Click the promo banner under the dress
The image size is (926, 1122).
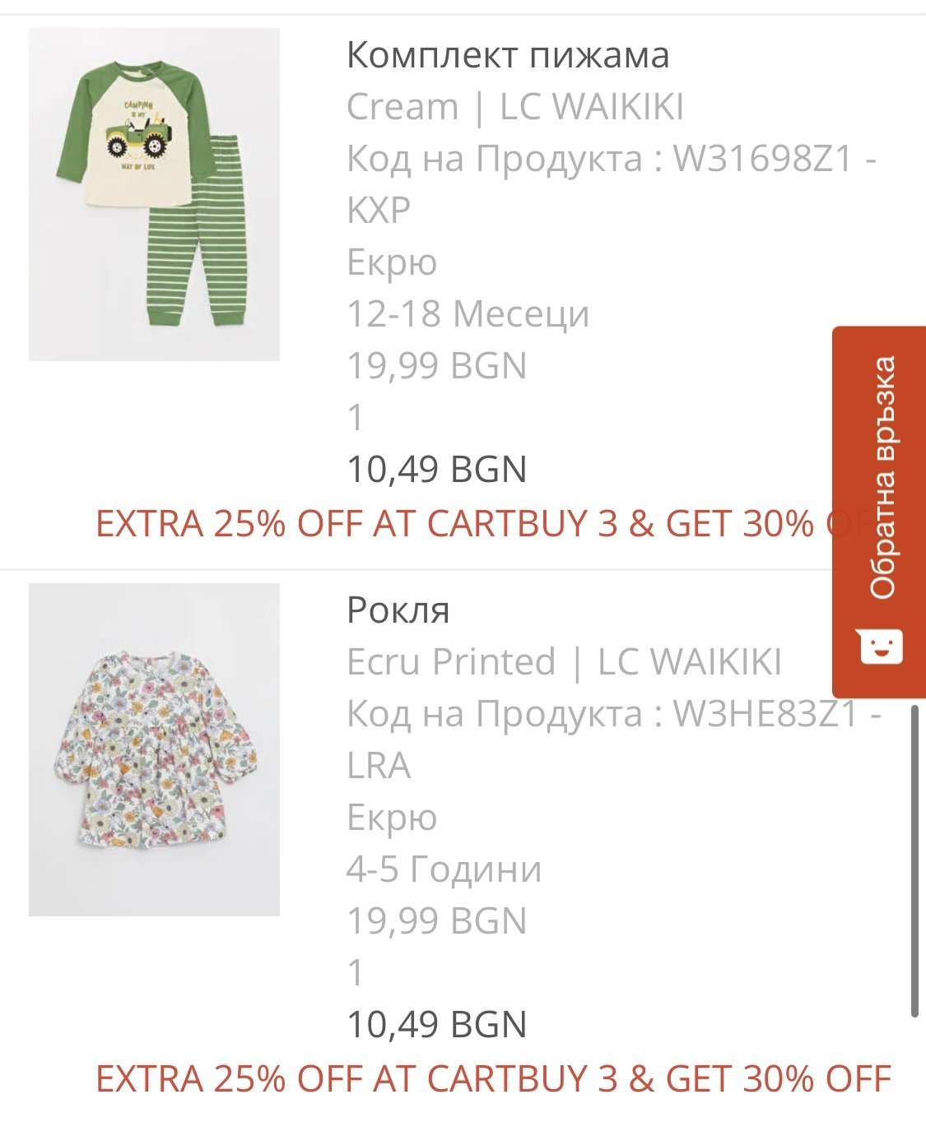point(493,1078)
